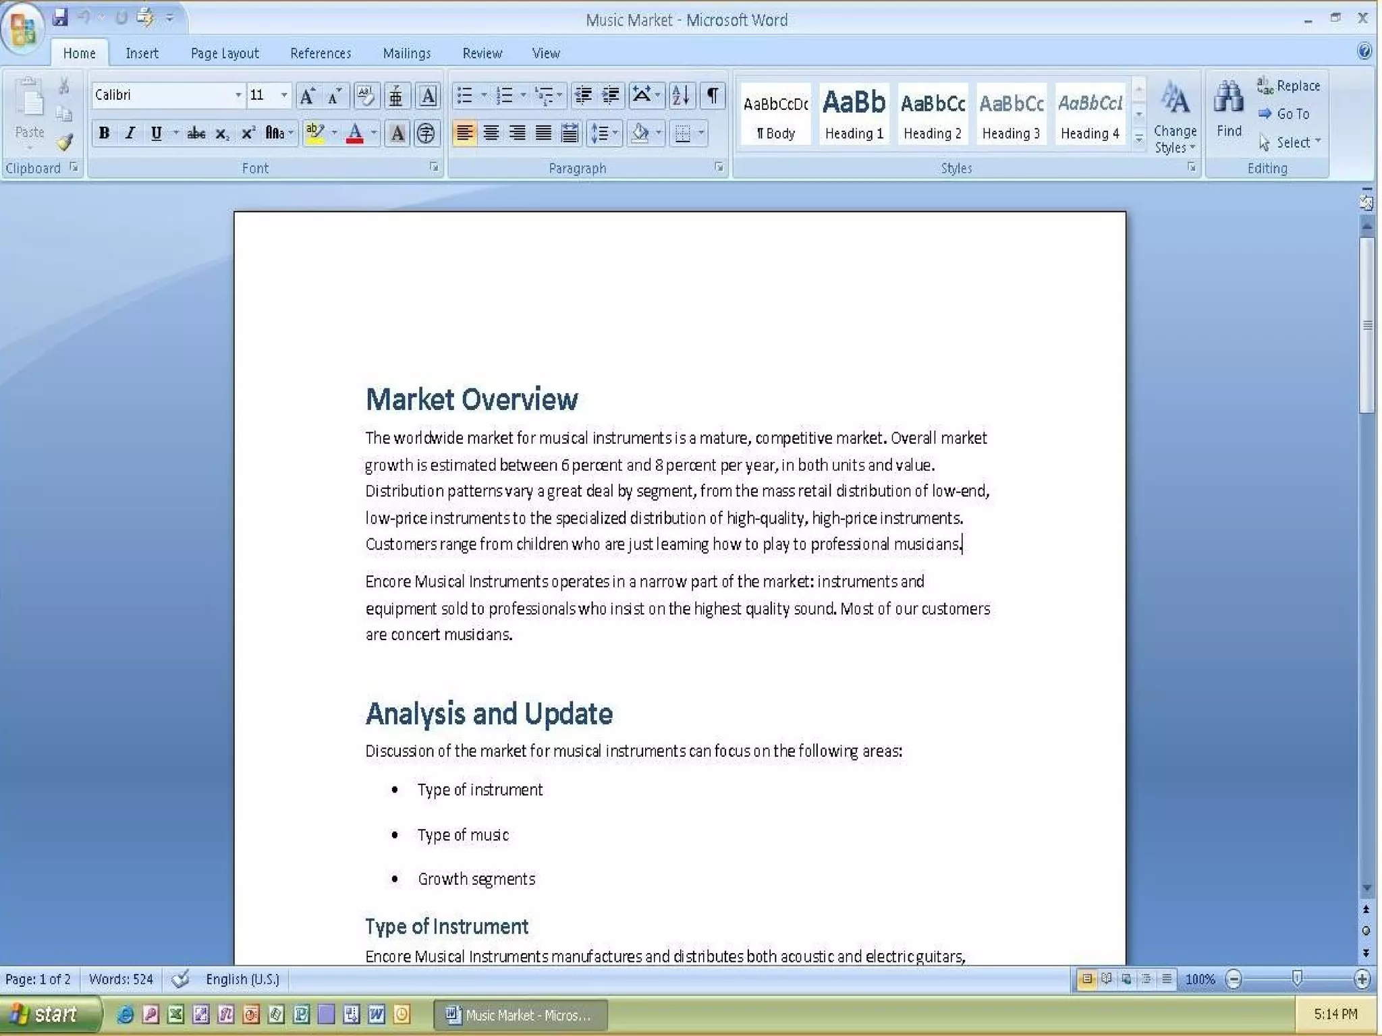Toggle show paragraph marks

click(713, 95)
